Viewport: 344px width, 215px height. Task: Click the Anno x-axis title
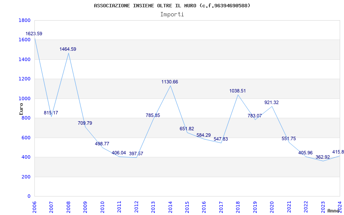pyautogui.click(x=334, y=211)
